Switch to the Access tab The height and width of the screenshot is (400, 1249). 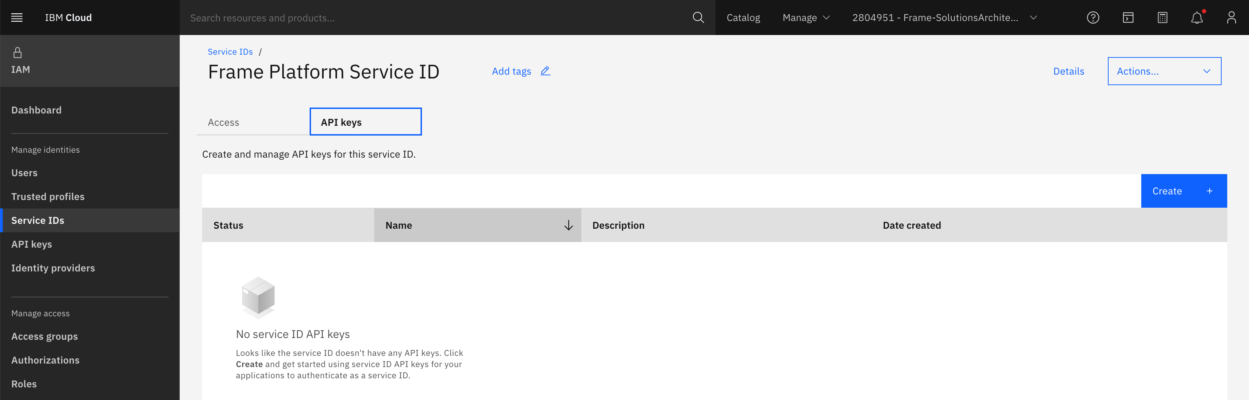point(223,122)
